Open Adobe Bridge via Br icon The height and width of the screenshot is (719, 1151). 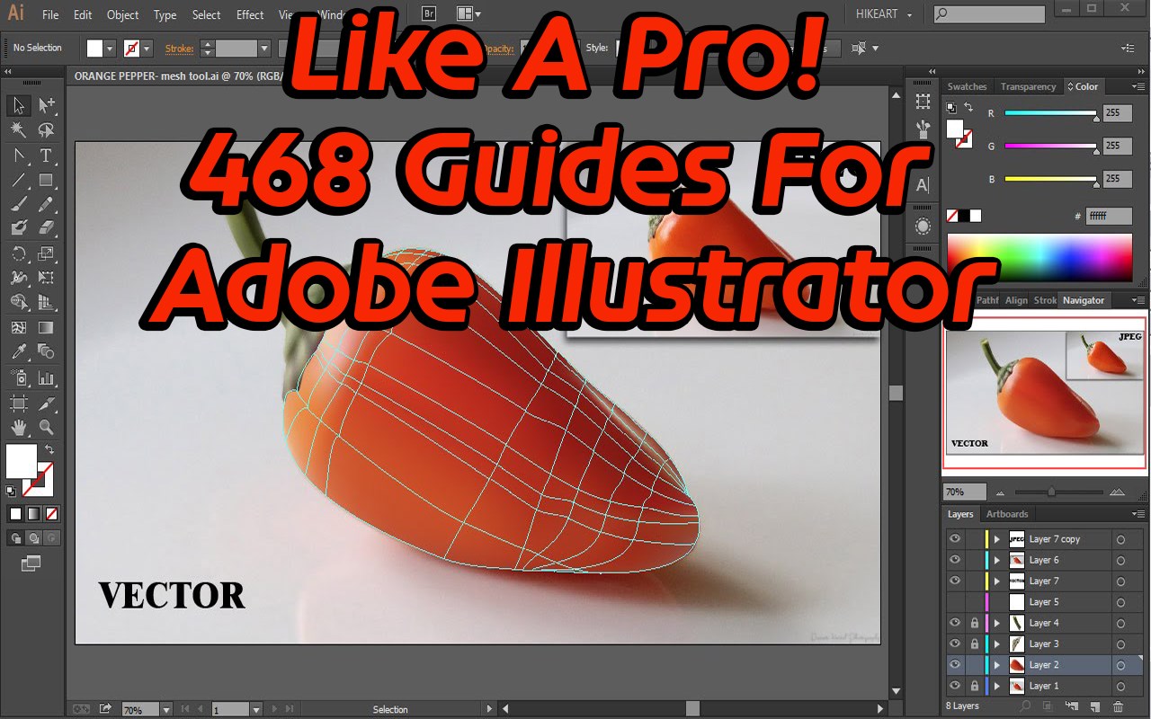point(430,13)
